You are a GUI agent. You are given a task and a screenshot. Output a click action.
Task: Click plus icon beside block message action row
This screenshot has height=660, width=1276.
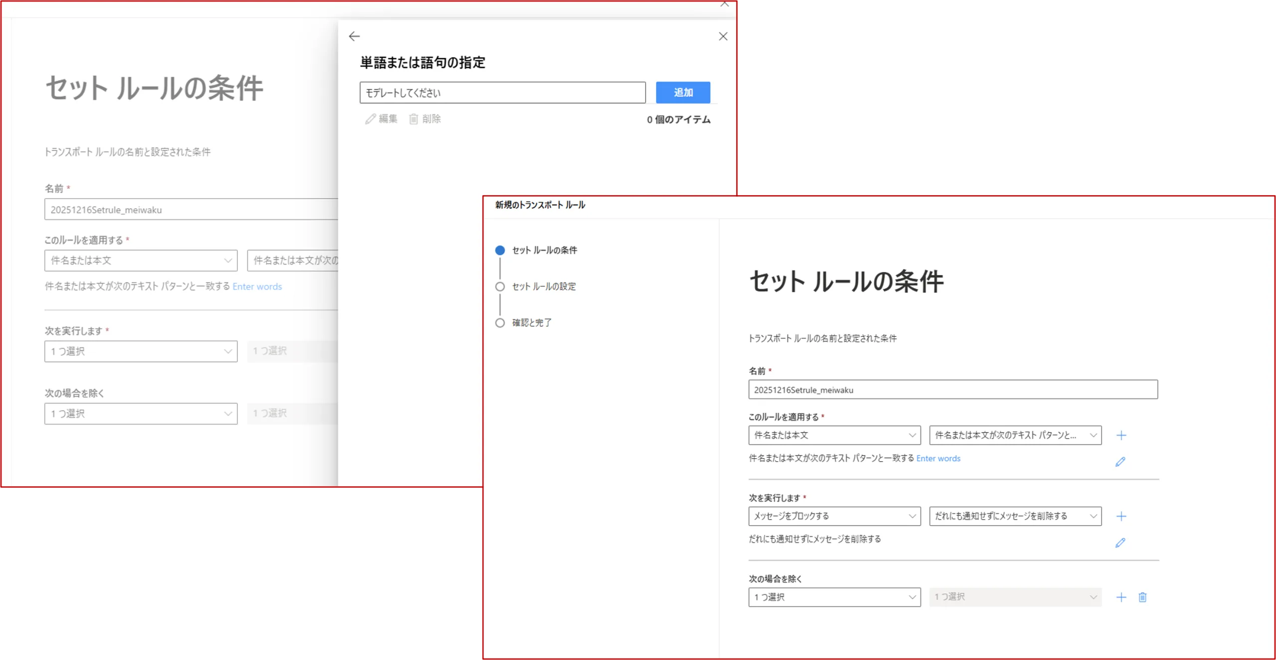click(x=1121, y=516)
